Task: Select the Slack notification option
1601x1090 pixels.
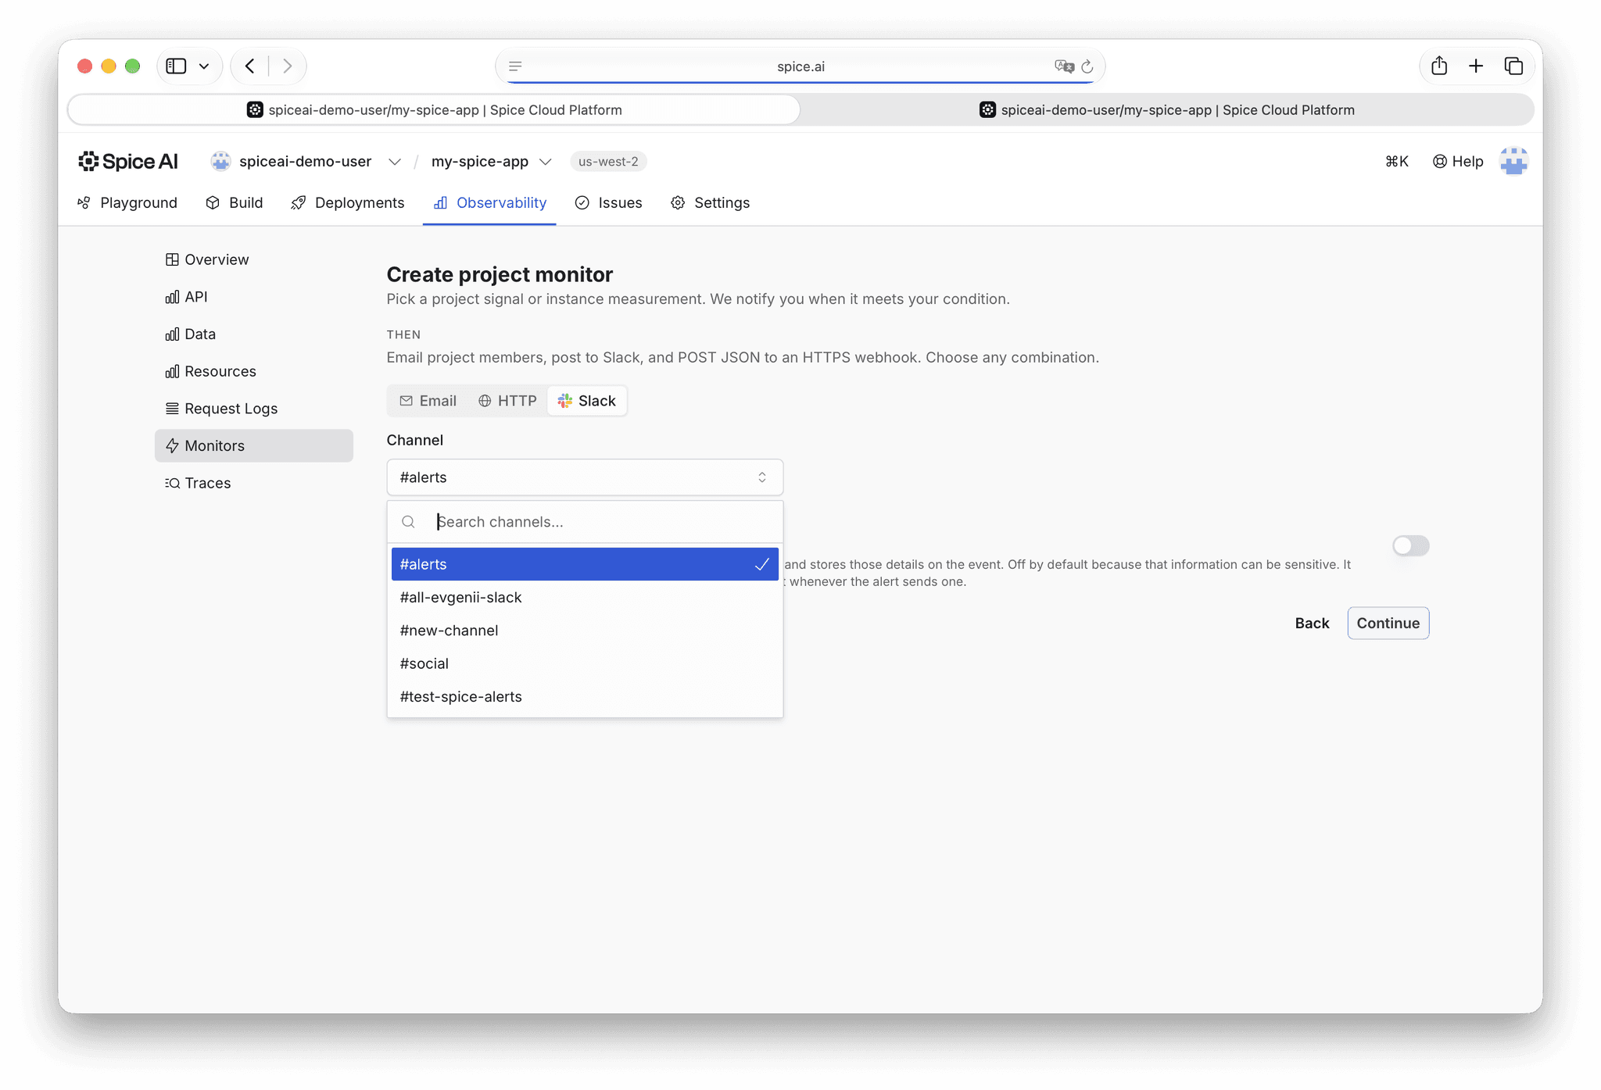Action: click(587, 401)
